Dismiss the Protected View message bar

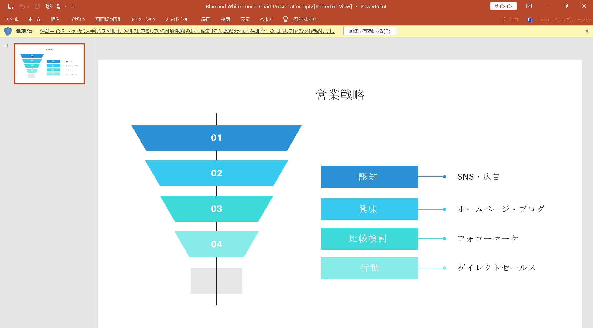click(587, 31)
